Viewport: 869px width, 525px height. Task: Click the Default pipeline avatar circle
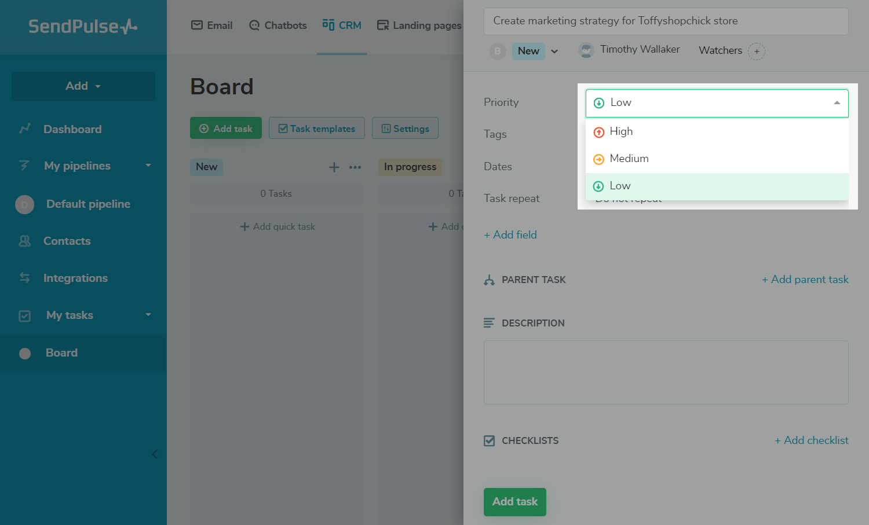24,204
